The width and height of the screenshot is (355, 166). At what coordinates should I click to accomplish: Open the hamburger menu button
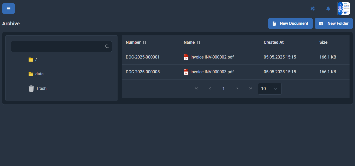point(9,9)
